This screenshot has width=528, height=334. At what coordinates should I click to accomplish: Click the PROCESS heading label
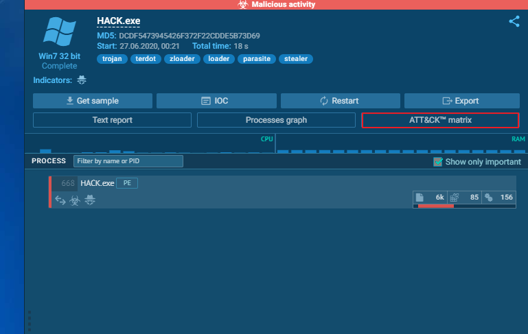[x=49, y=160]
